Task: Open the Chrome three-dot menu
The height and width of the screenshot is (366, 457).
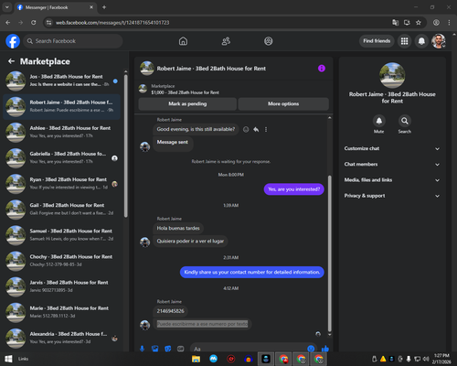Action: [x=449, y=23]
